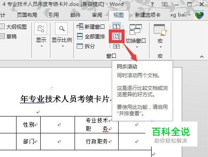Open the 新建选项卡 custom tab
Screen dimensions: 208x157
click(x=148, y=15)
